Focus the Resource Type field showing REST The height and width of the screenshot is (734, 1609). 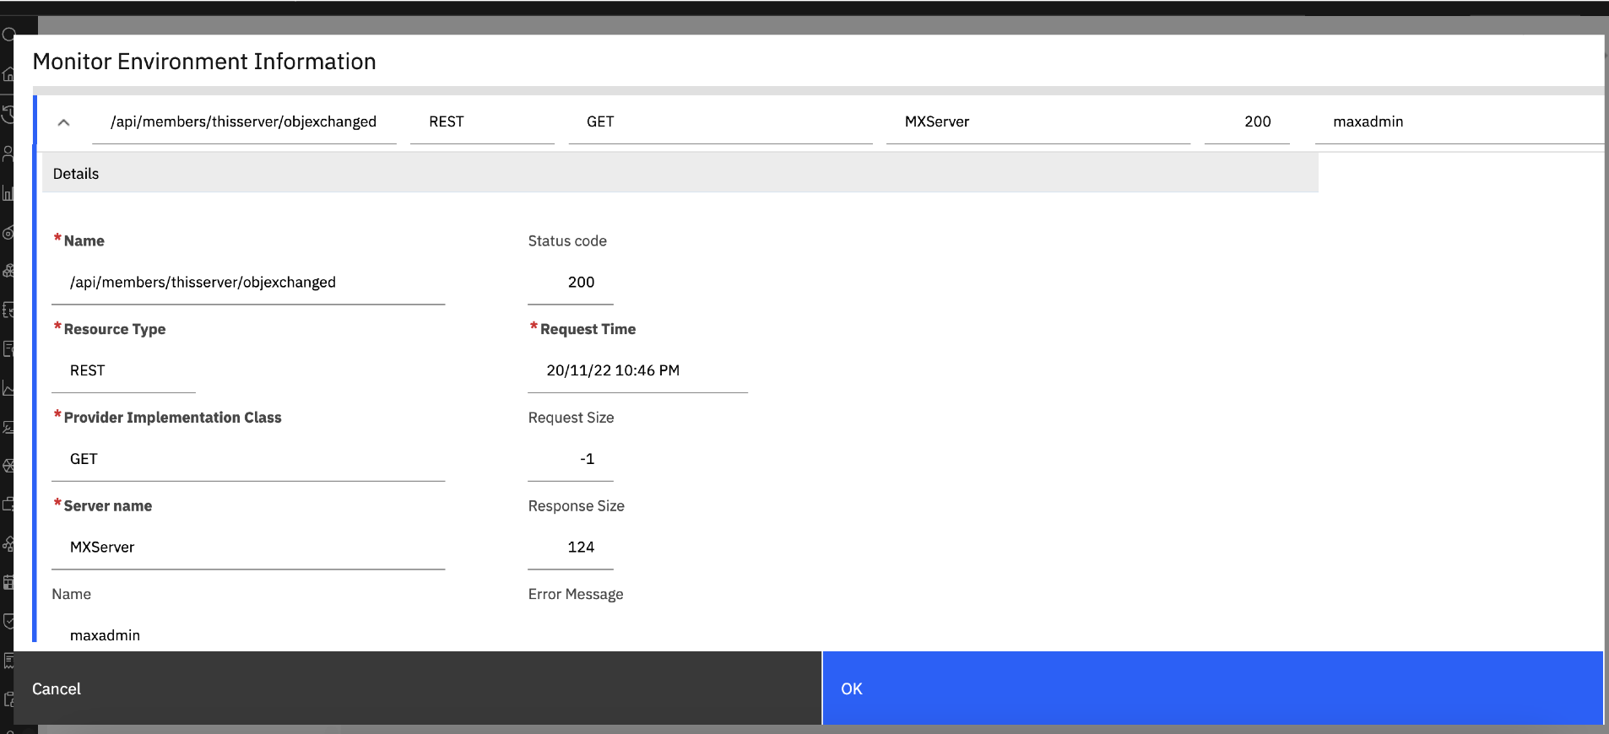[x=123, y=370]
